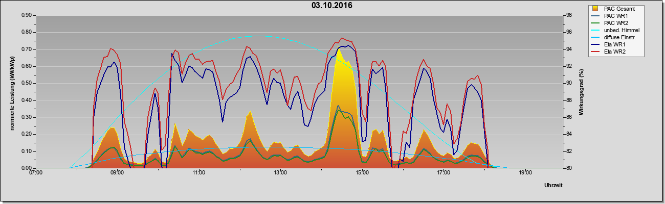Screen dimensions: 665x204
Task: Click the 07:00 time axis tick label
Action: (36, 173)
